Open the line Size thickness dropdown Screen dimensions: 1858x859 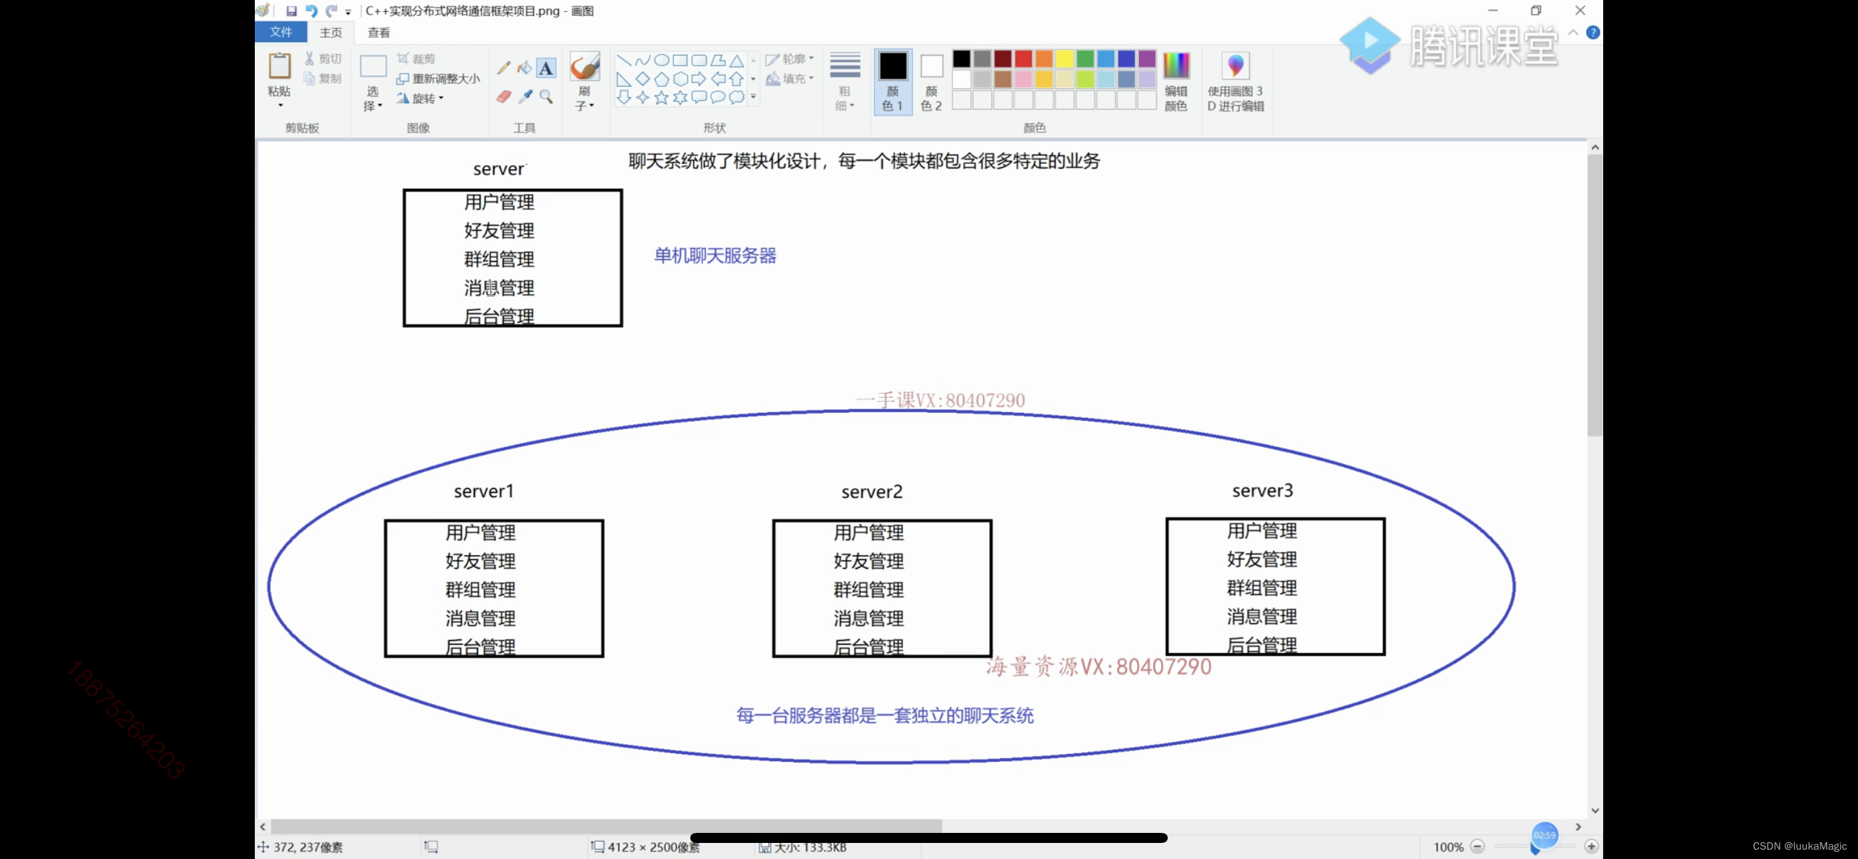[x=845, y=82]
